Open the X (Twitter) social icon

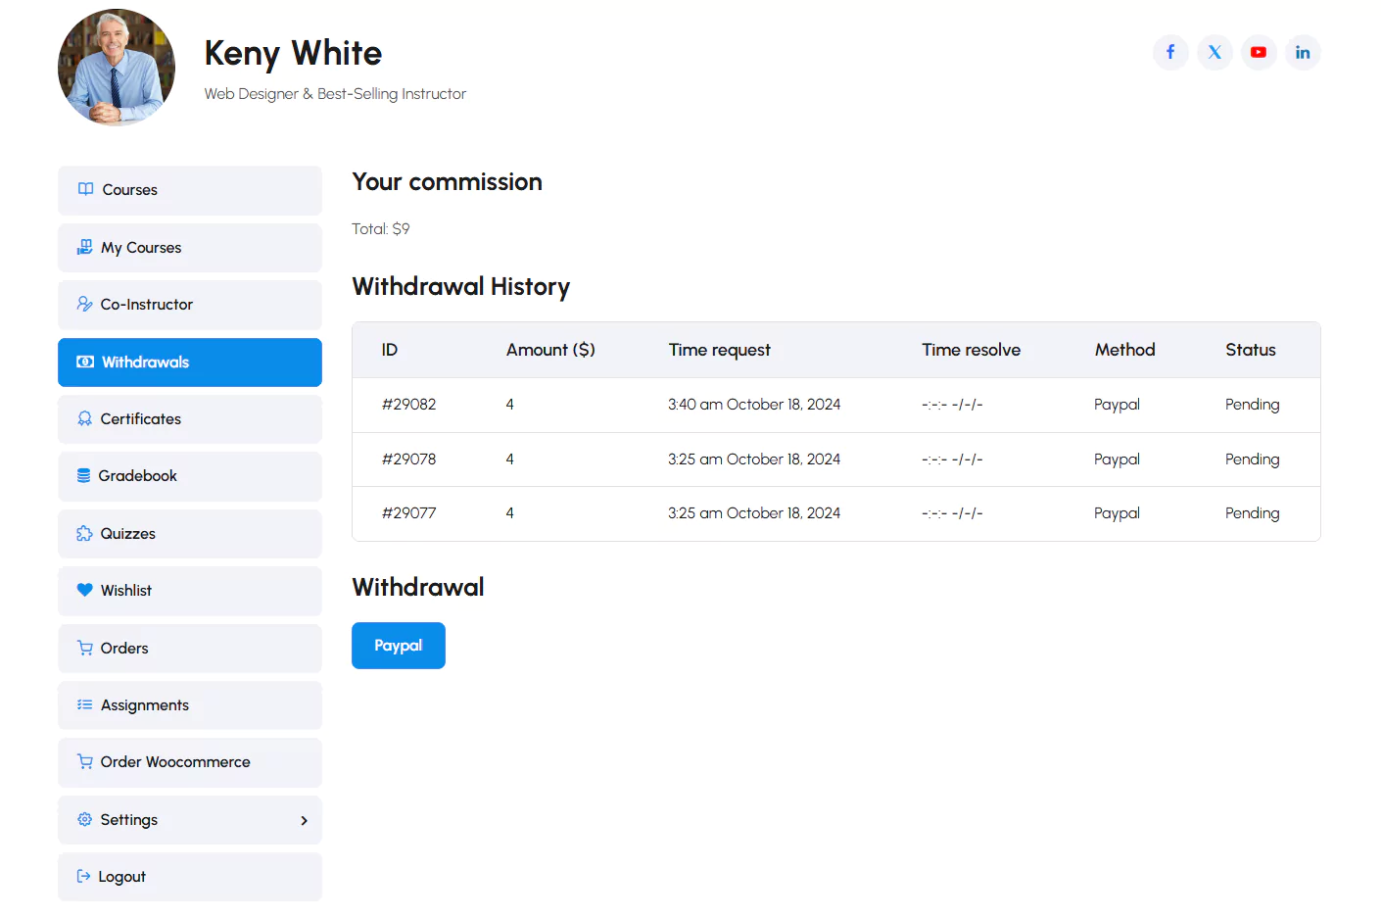(1214, 52)
